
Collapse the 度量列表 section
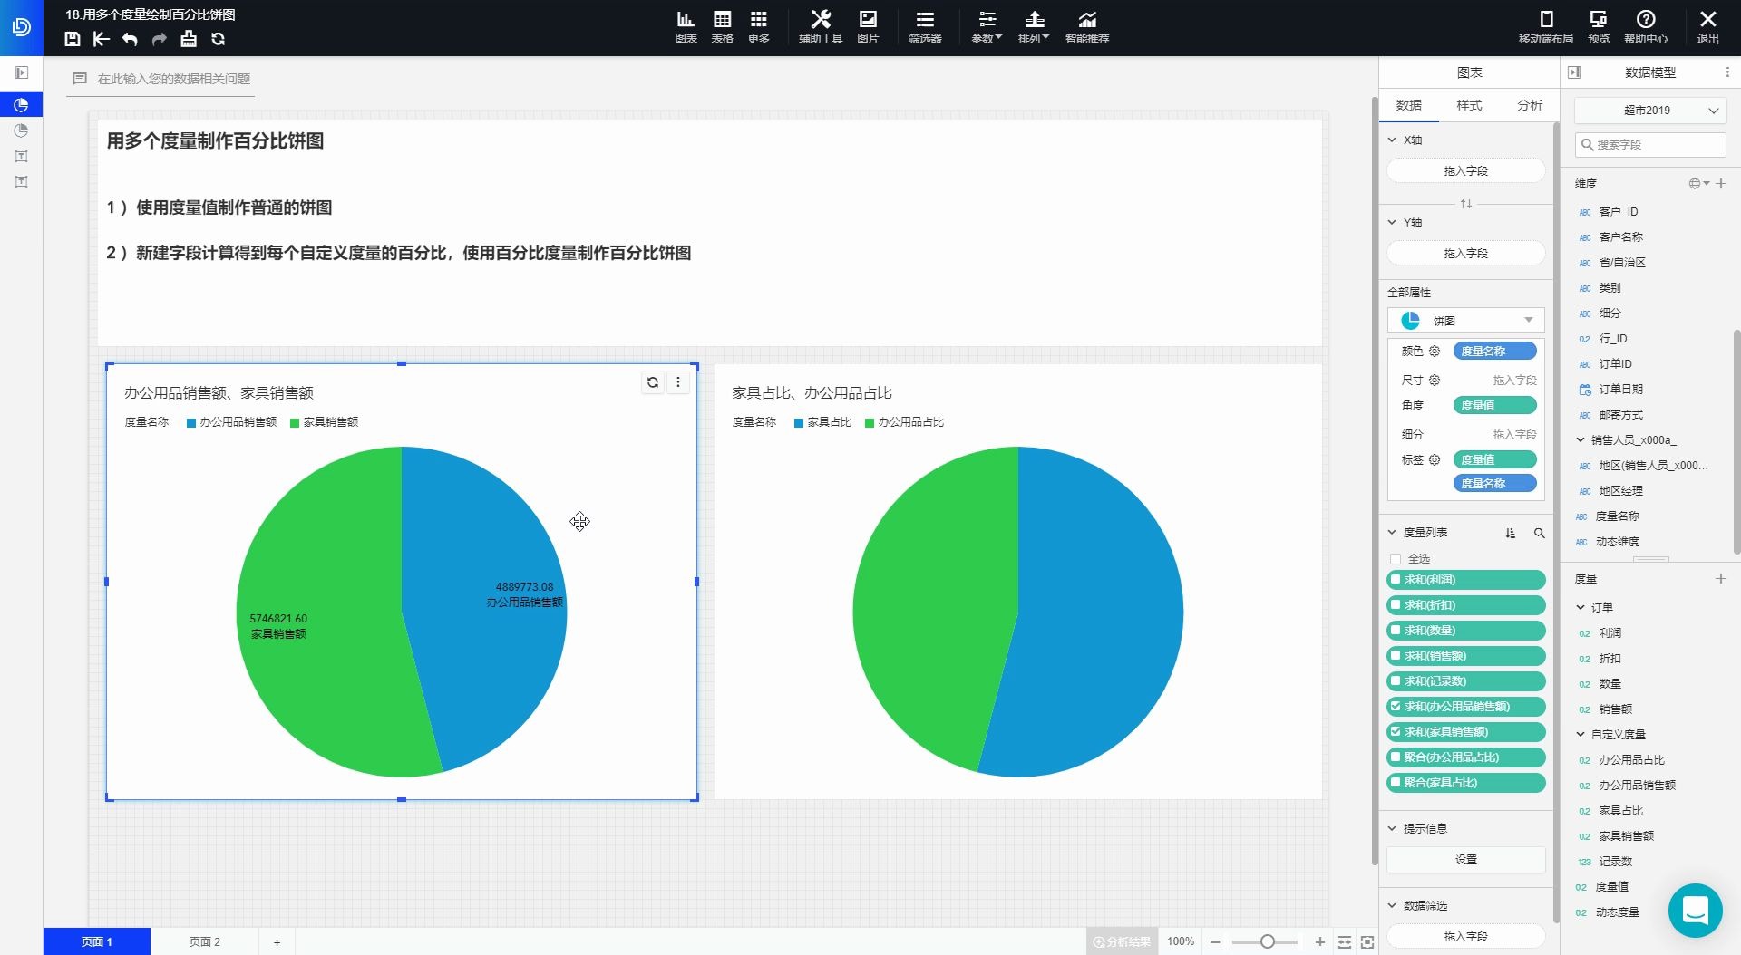[x=1393, y=533]
